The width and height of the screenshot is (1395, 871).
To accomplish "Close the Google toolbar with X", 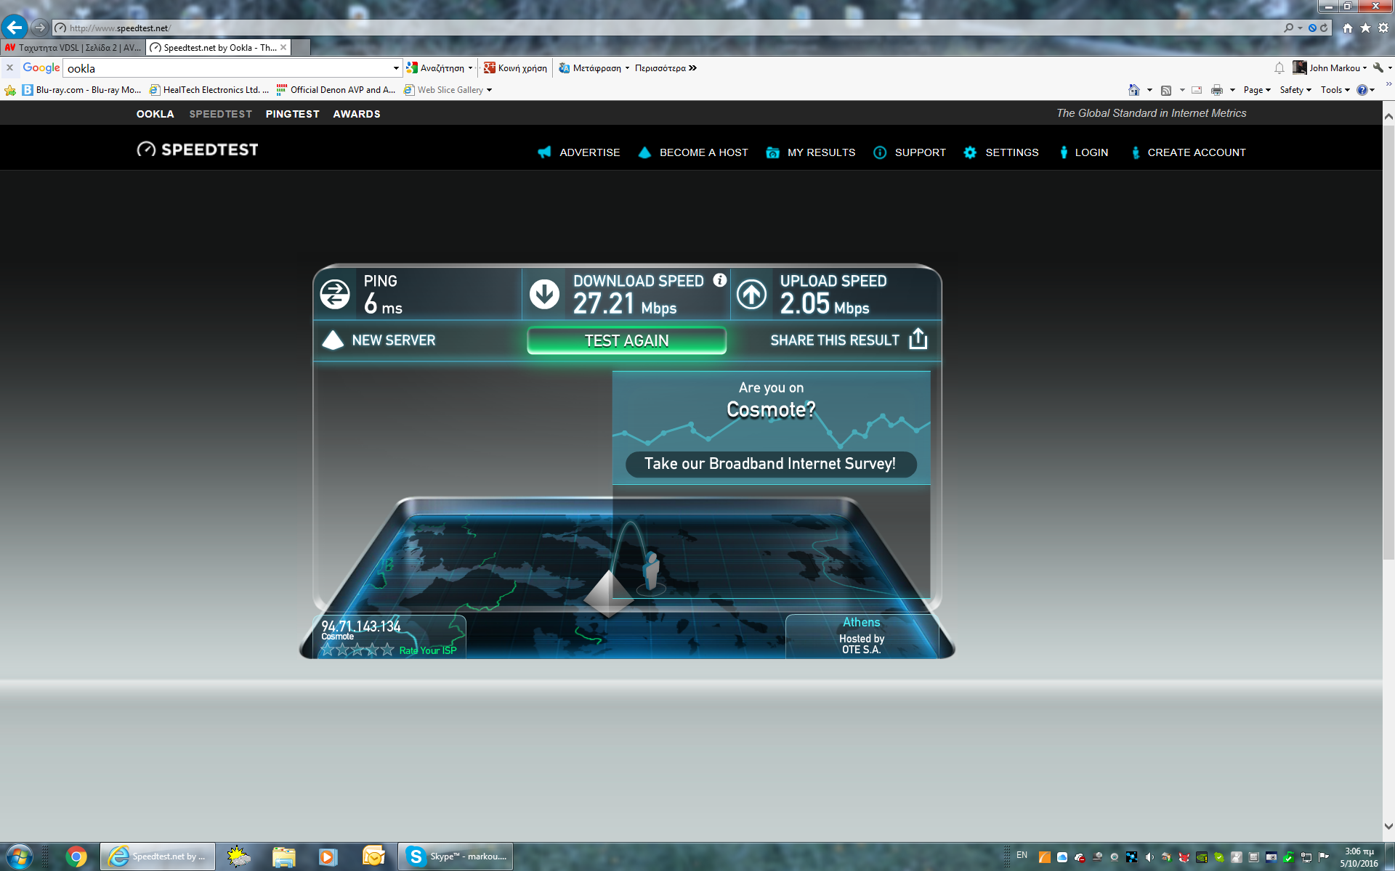I will click(x=9, y=68).
